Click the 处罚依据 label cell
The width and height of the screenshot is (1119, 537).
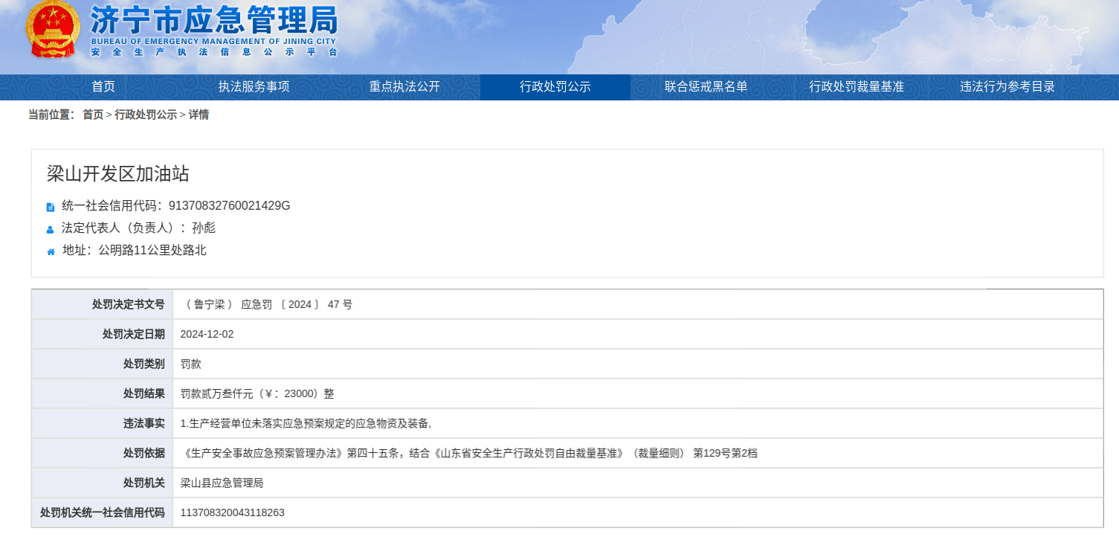(103, 453)
